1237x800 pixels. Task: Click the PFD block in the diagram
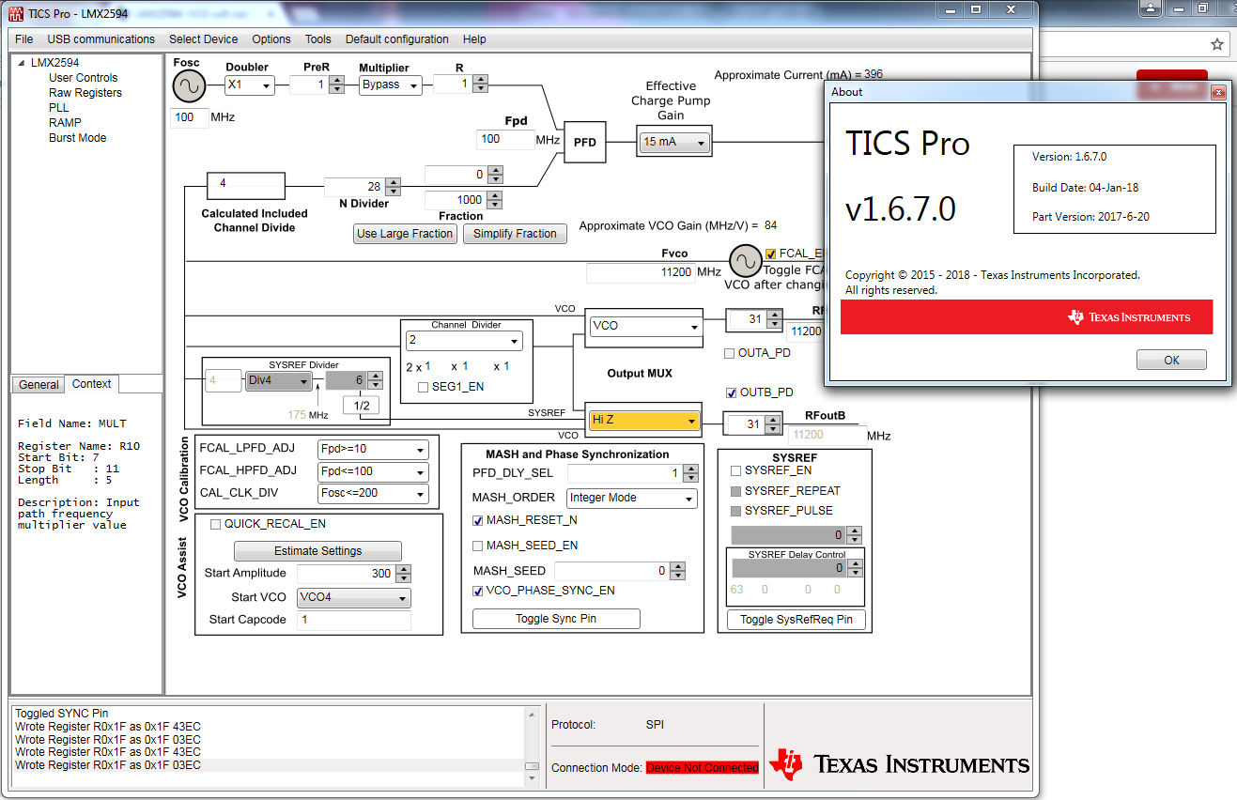585,143
